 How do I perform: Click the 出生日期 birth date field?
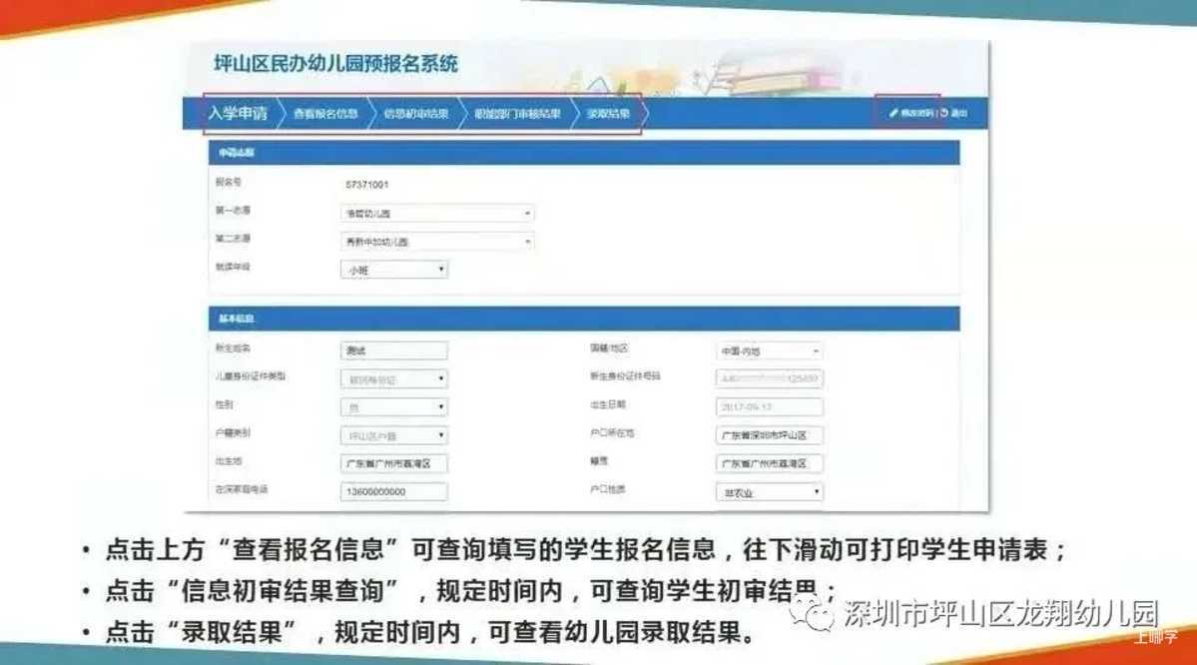[x=770, y=407]
